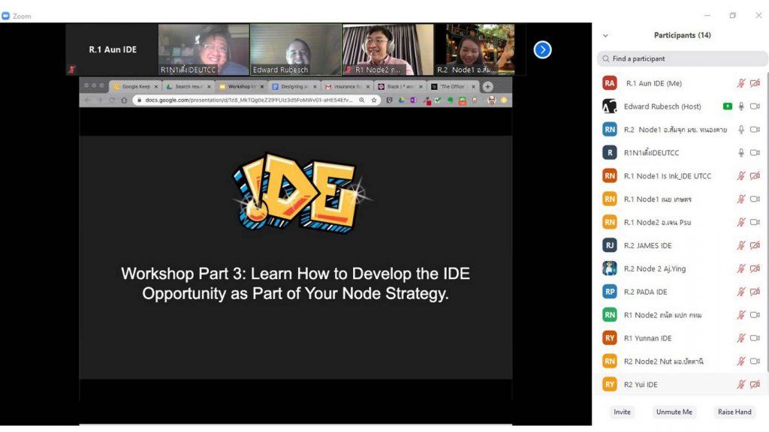Viewport: 769px width, 432px height.
Task: Select R.2 Node1 video thumbnail
Action: click(x=475, y=49)
